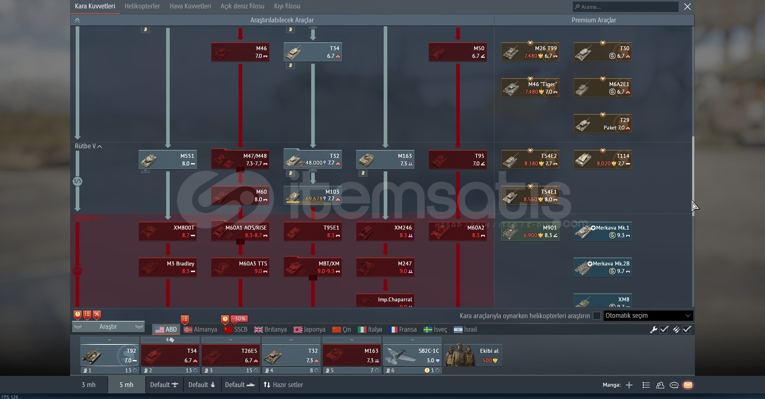Switch to the Hava Kuvvetleri tab
Viewport: 765px width, 399px height.
[x=190, y=6]
